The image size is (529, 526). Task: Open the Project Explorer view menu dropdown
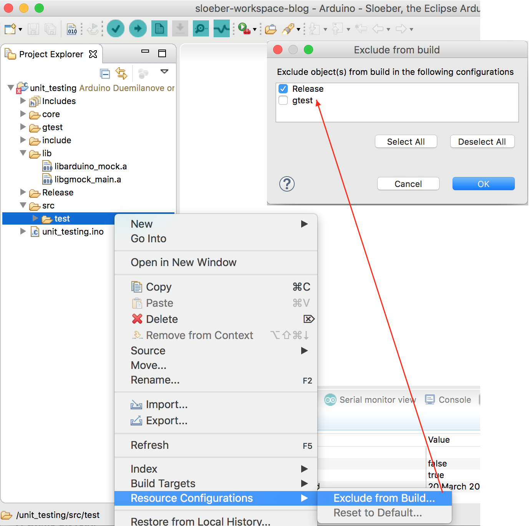pyautogui.click(x=164, y=72)
